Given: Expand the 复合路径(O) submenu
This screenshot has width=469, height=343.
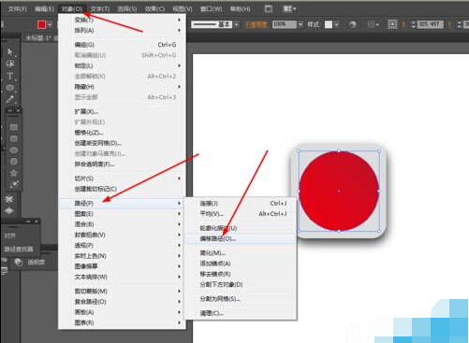Looking at the screenshot, I should pos(122,302).
